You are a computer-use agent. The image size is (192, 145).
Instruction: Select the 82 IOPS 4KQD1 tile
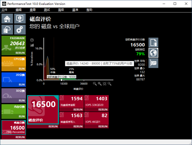[x=97, y=118]
